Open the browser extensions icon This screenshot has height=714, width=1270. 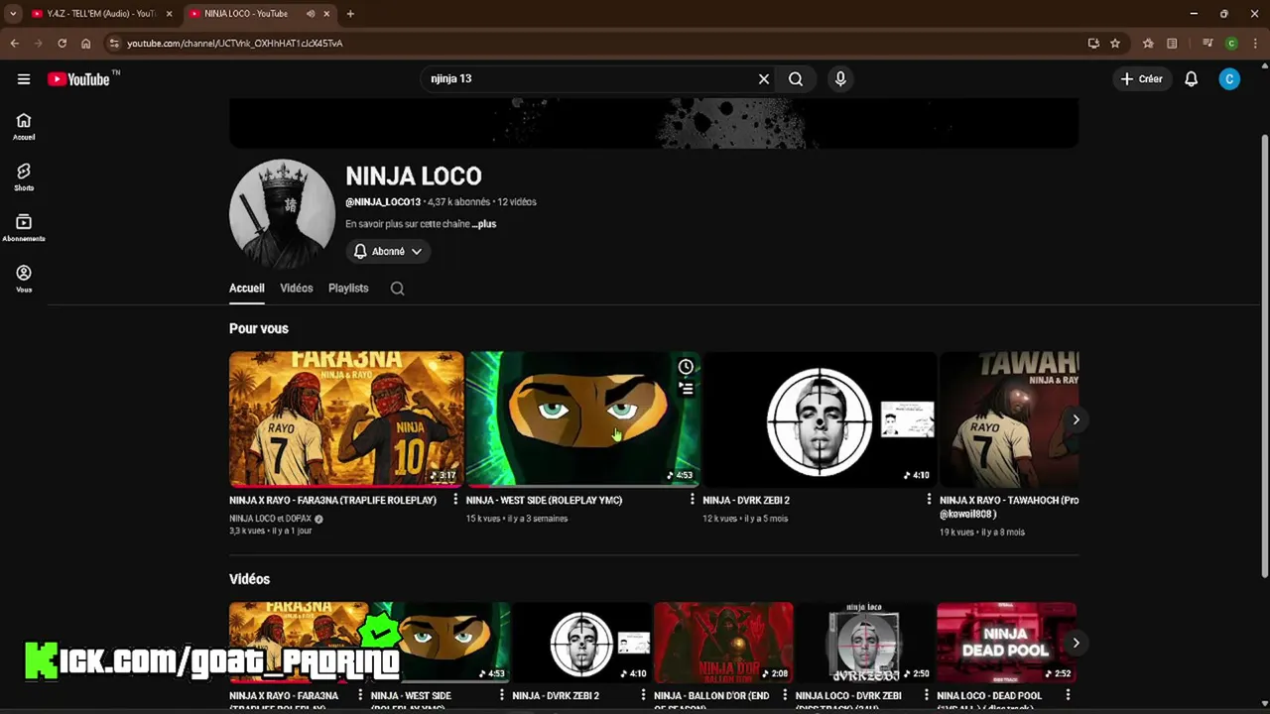coord(1148,44)
